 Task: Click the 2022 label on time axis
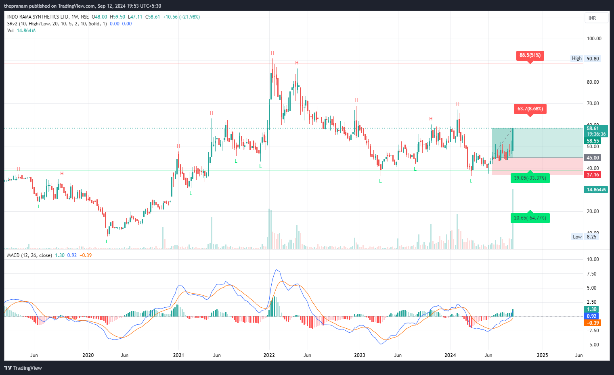click(x=269, y=355)
